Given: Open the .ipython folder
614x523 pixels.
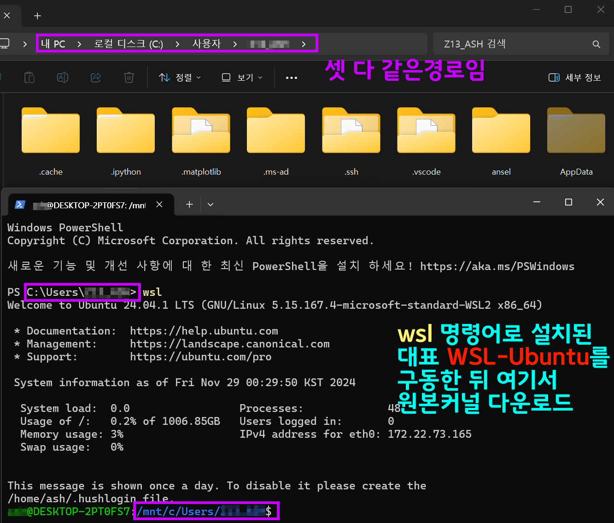Looking at the screenshot, I should click(126, 142).
